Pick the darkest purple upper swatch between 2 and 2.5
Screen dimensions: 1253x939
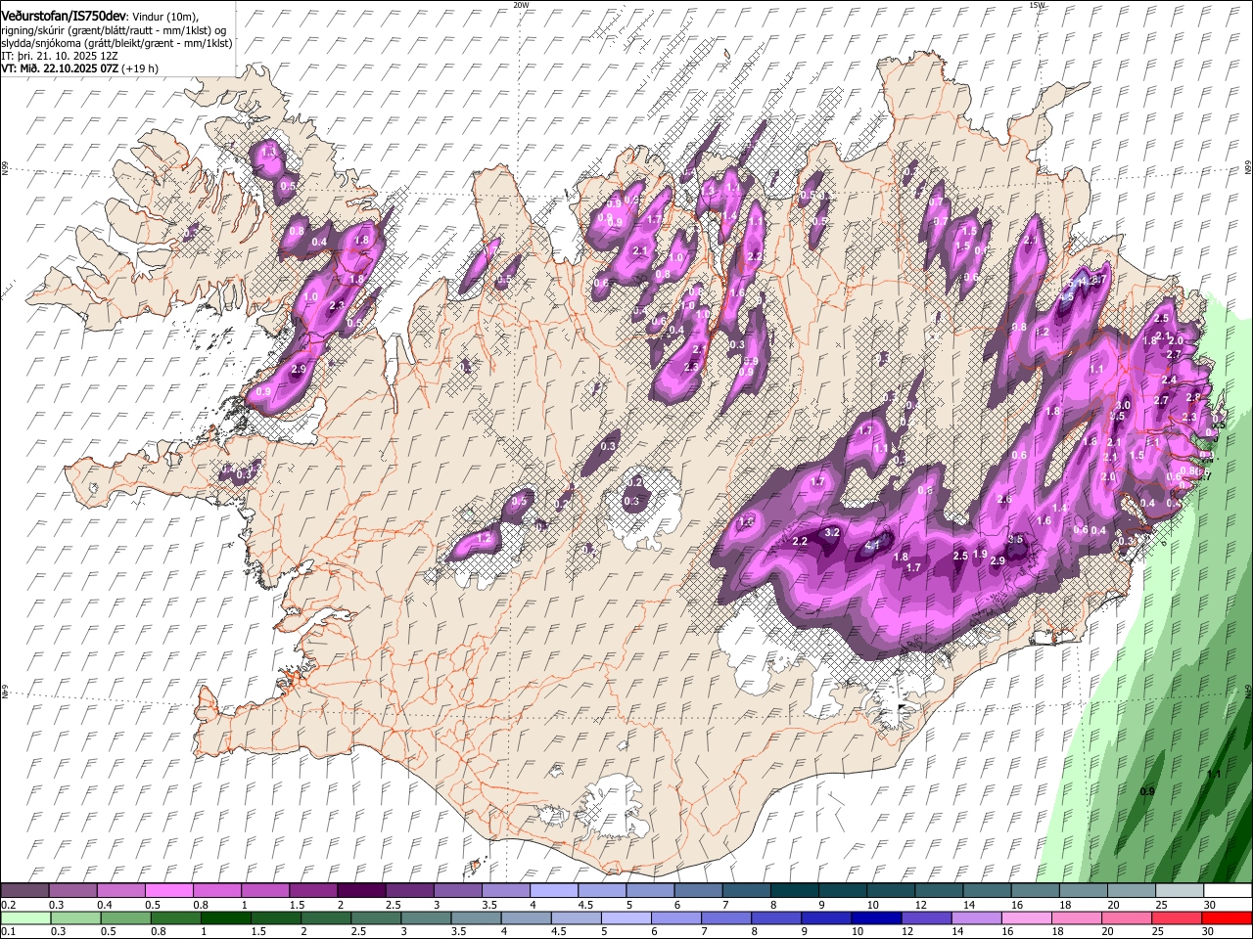point(361,891)
